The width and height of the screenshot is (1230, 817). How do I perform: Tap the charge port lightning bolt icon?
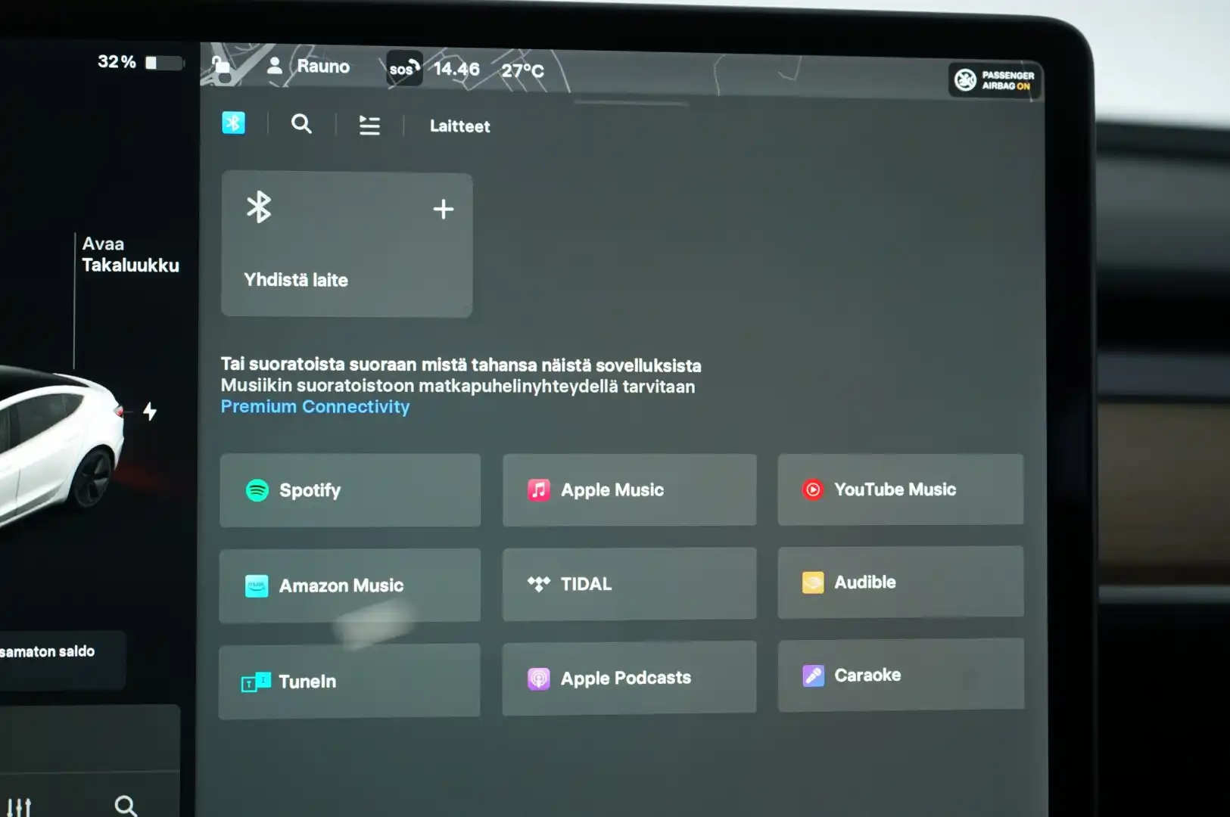tap(150, 411)
